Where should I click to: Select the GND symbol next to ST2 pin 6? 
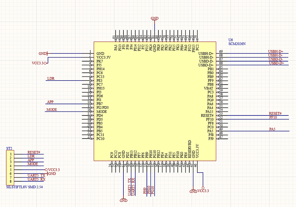pyautogui.click(x=51, y=174)
